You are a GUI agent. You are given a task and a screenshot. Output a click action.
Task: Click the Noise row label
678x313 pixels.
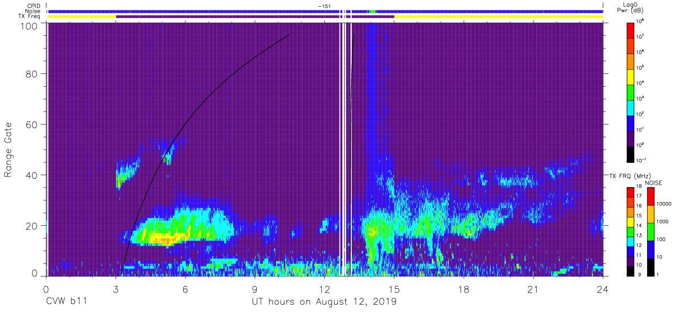[x=33, y=11]
